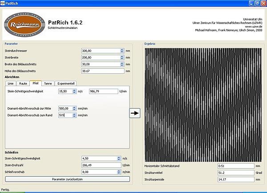The height and width of the screenshot is (193, 267).
Task: Switch to the Linie tab
Action: [11, 83]
